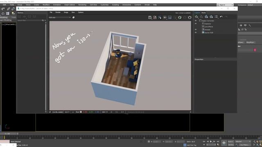Click the track mouse while rendering icon

165,17
